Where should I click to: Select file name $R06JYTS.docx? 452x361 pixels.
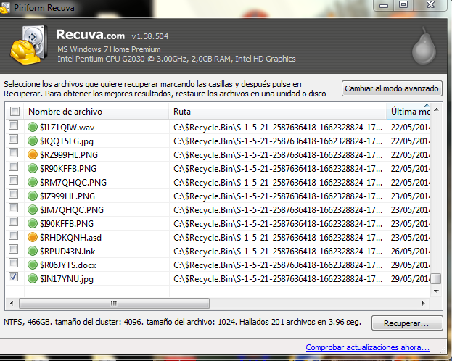[x=68, y=265]
